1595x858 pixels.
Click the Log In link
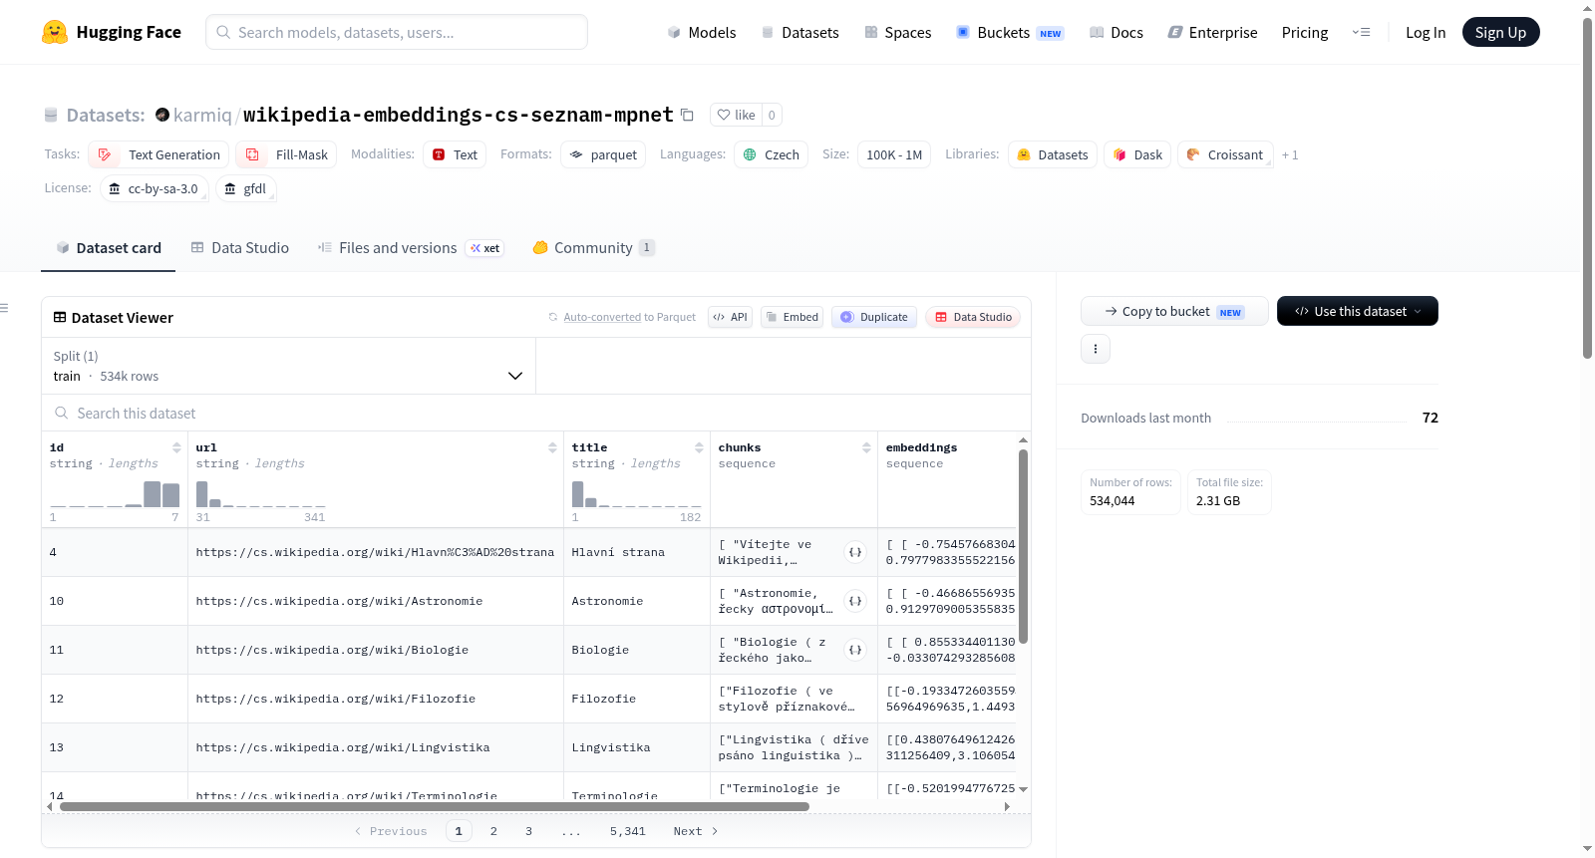coord(1426,32)
